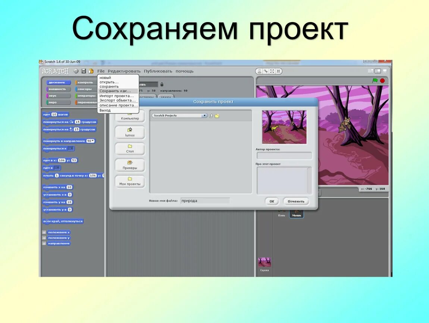Click the Автор проекта input field
This screenshot has width=429, height=323.
[284, 156]
